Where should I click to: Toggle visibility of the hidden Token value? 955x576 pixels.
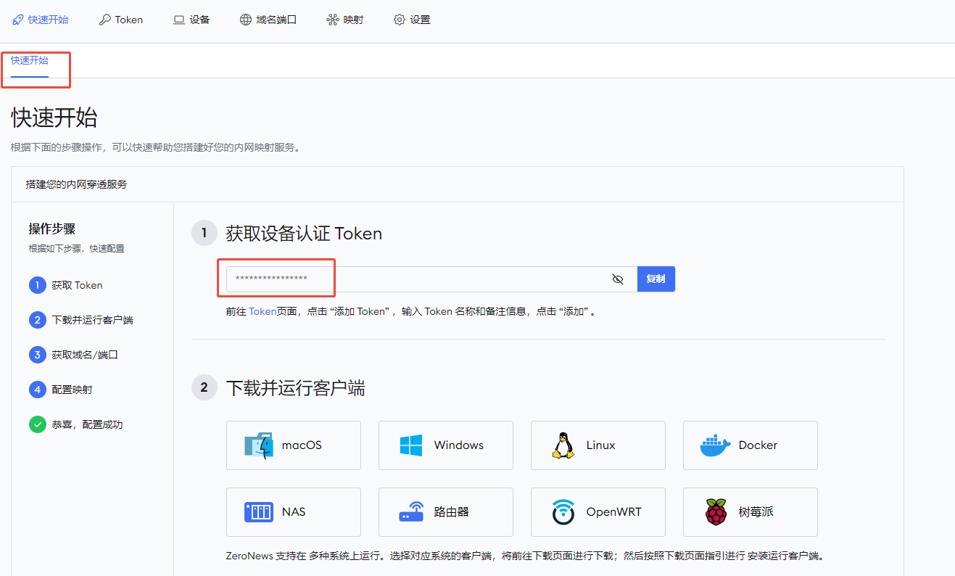point(618,279)
